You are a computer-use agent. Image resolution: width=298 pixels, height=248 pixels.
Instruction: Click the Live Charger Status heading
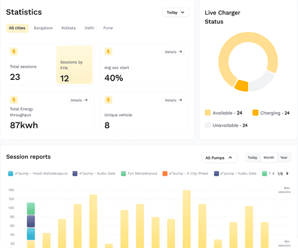click(x=222, y=17)
